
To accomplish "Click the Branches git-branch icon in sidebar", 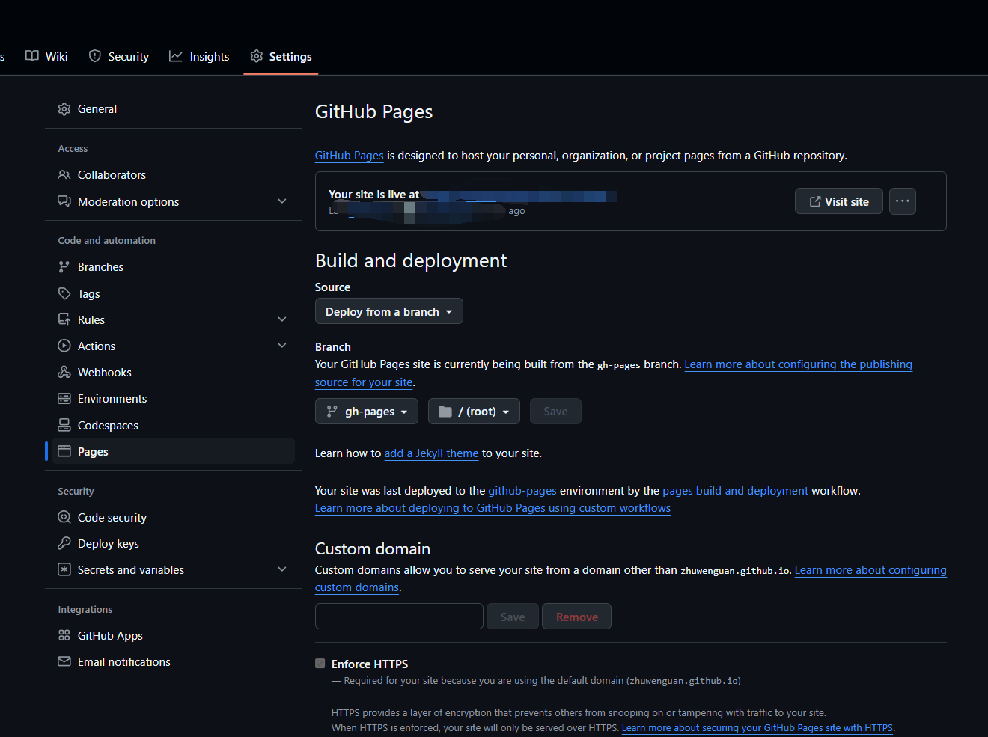I will (x=64, y=267).
